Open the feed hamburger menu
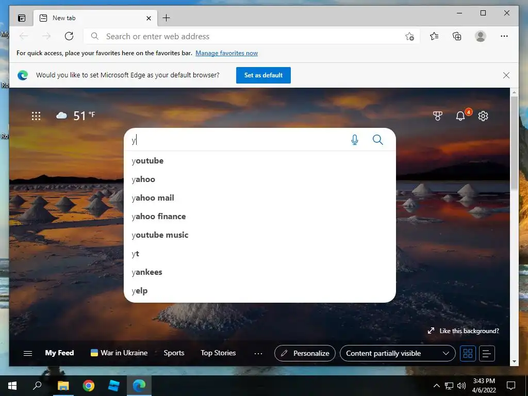Screen dimensions: 528x396 (x=28, y=353)
